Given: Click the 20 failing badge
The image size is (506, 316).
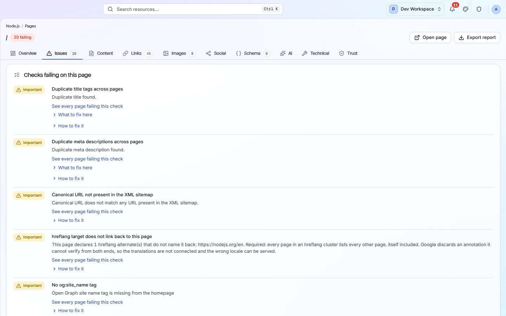Looking at the screenshot, I should [22, 38].
